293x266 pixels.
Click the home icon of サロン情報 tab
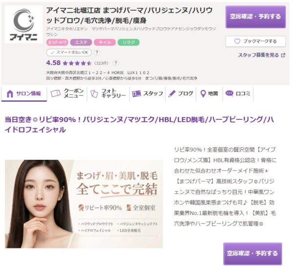[10, 93]
